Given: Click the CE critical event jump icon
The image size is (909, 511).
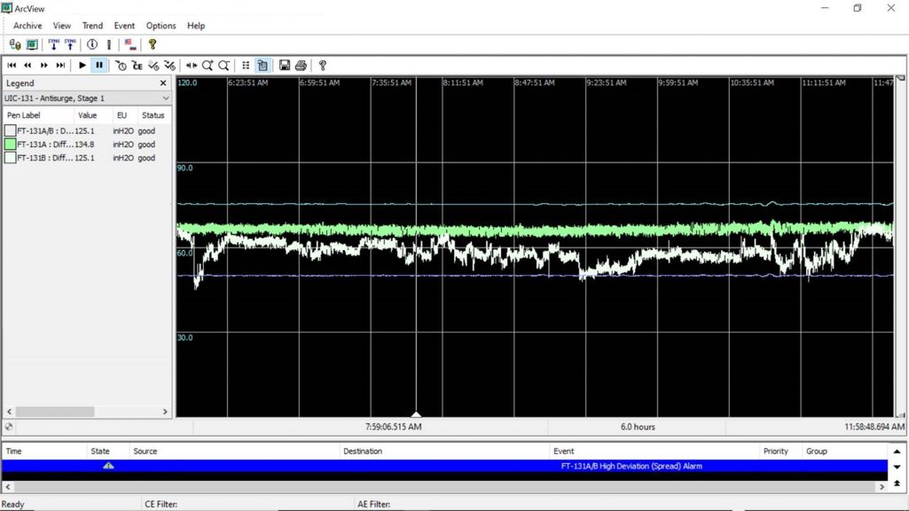Looking at the screenshot, I should 137,66.
